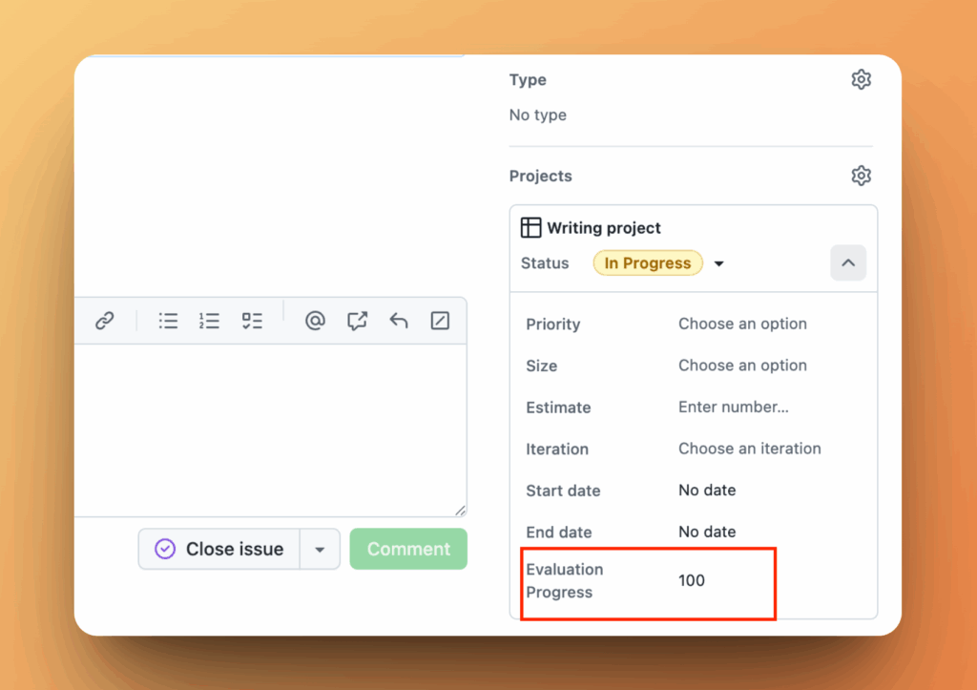Image resolution: width=977 pixels, height=690 pixels.
Task: Submit with the Comment button
Action: pyautogui.click(x=408, y=549)
